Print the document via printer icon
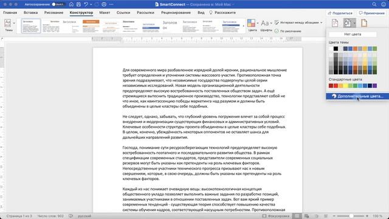This screenshot has height=219, width=389. [x=104, y=4]
